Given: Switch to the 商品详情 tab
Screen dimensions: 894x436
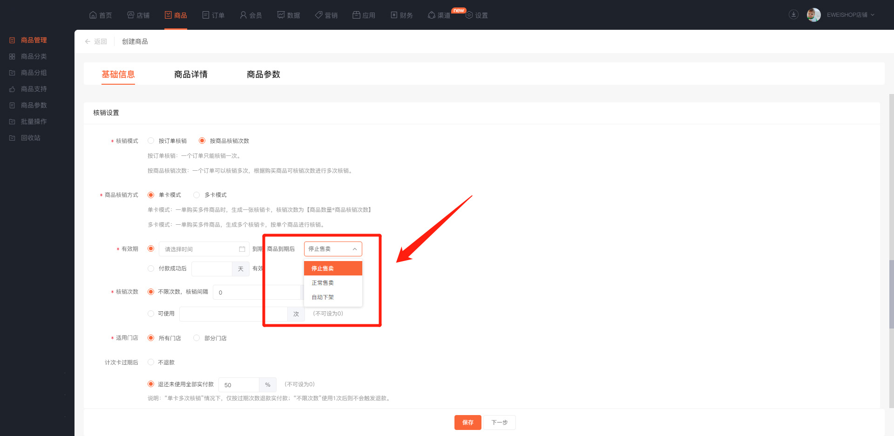Looking at the screenshot, I should (x=191, y=74).
